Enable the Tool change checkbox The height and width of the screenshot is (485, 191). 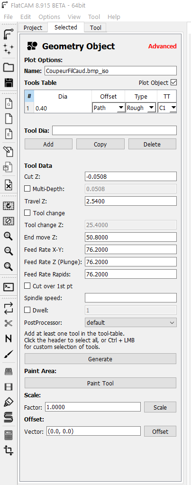[x=27, y=213]
